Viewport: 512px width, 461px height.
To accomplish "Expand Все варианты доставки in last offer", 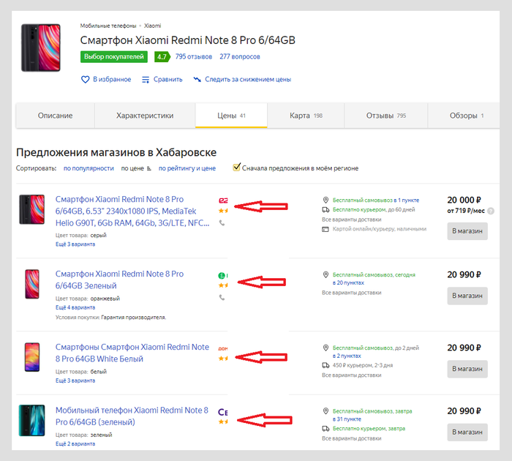I will pyautogui.click(x=352, y=438).
